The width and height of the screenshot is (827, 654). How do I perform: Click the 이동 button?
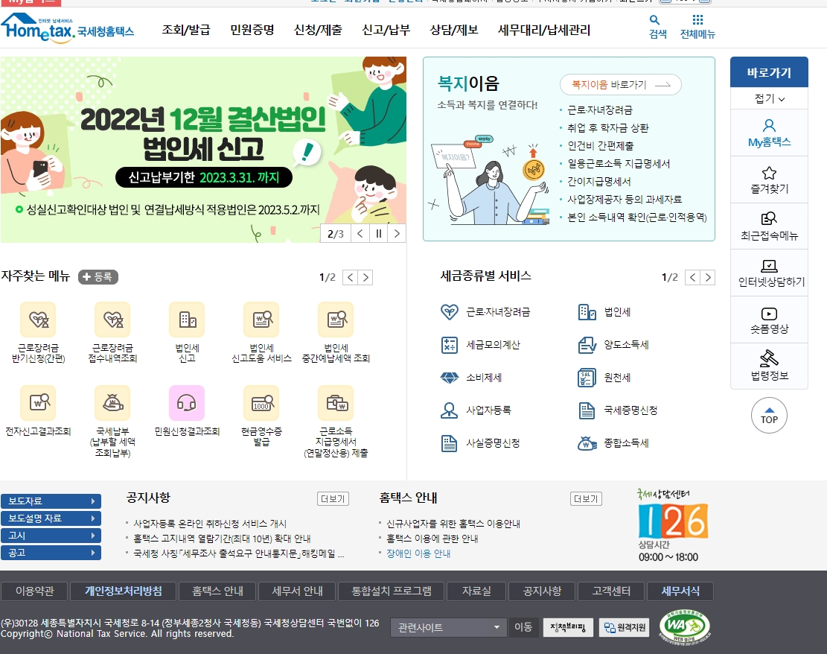[523, 627]
